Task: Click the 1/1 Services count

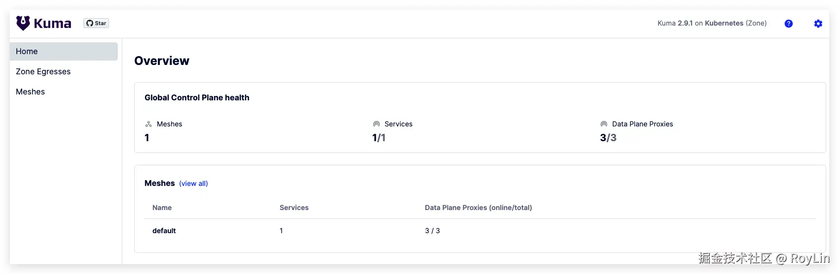Action: coord(379,138)
